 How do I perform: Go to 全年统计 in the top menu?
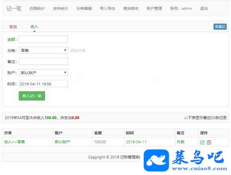tap(60, 9)
